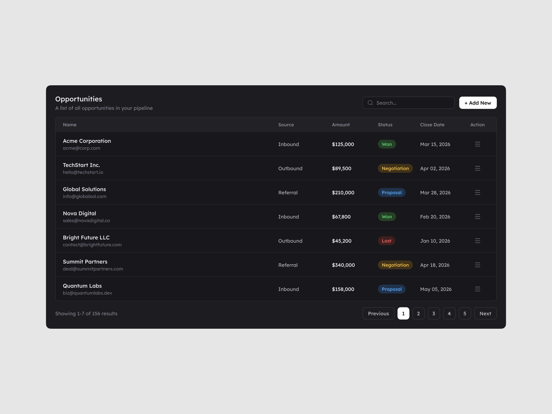Select the Global Solutions name
Viewport: 552px width, 414px height.
pos(84,189)
